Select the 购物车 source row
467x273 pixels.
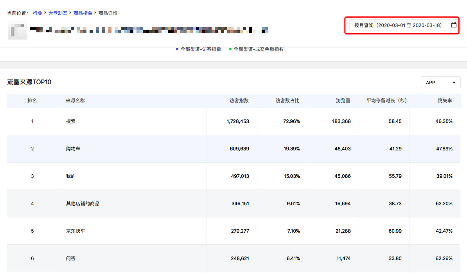point(73,149)
